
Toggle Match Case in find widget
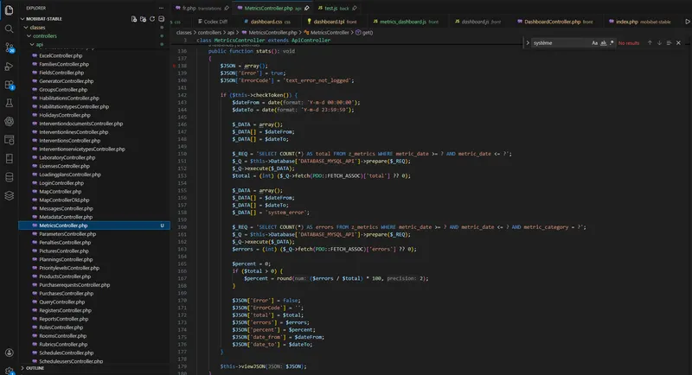pyautogui.click(x=594, y=42)
